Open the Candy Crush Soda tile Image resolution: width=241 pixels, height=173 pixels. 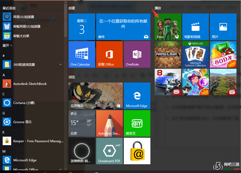pyautogui.click(x=223, y=54)
